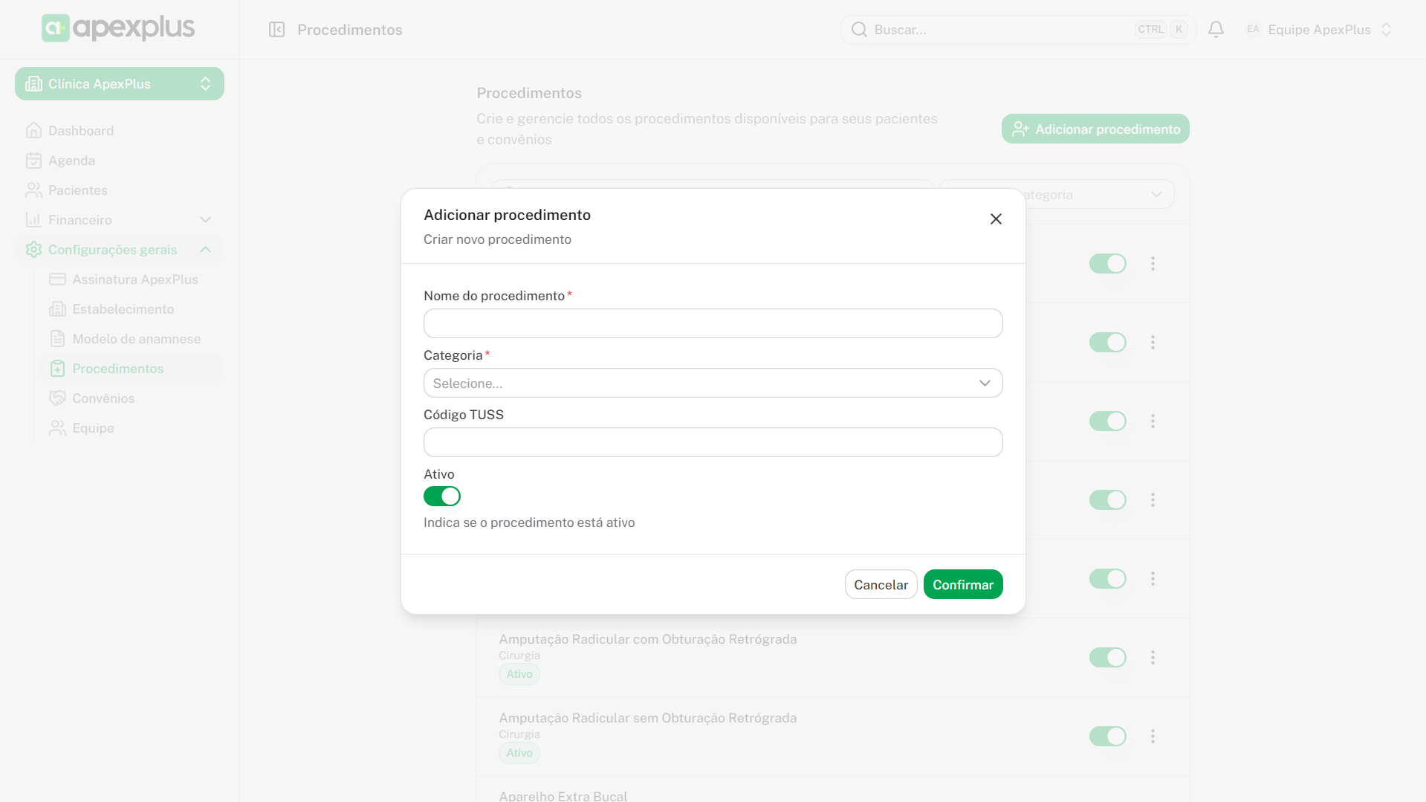Expand the Clínica ApexPlus switcher

point(120,84)
